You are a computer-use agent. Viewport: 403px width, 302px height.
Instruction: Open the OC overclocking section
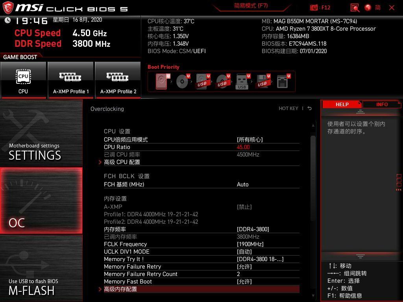41,201
